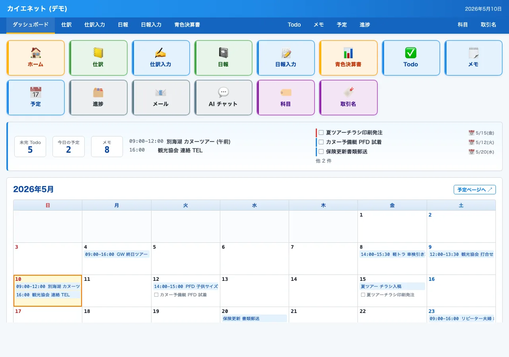Open the 仕訳入力 writing hand tile
Viewport: 509px width, 357px height.
point(161,58)
